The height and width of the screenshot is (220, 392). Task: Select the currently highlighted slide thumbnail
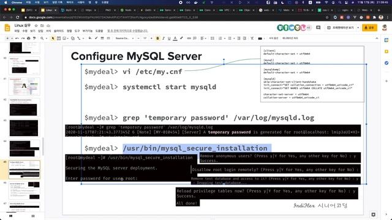[x=24, y=170]
